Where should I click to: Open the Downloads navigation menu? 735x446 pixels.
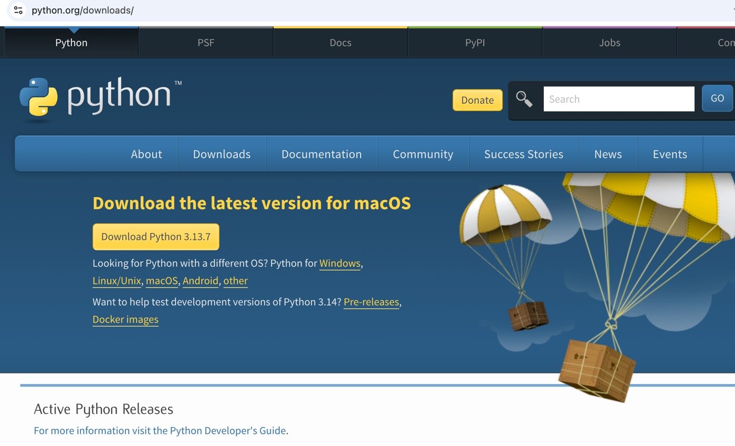[222, 154]
